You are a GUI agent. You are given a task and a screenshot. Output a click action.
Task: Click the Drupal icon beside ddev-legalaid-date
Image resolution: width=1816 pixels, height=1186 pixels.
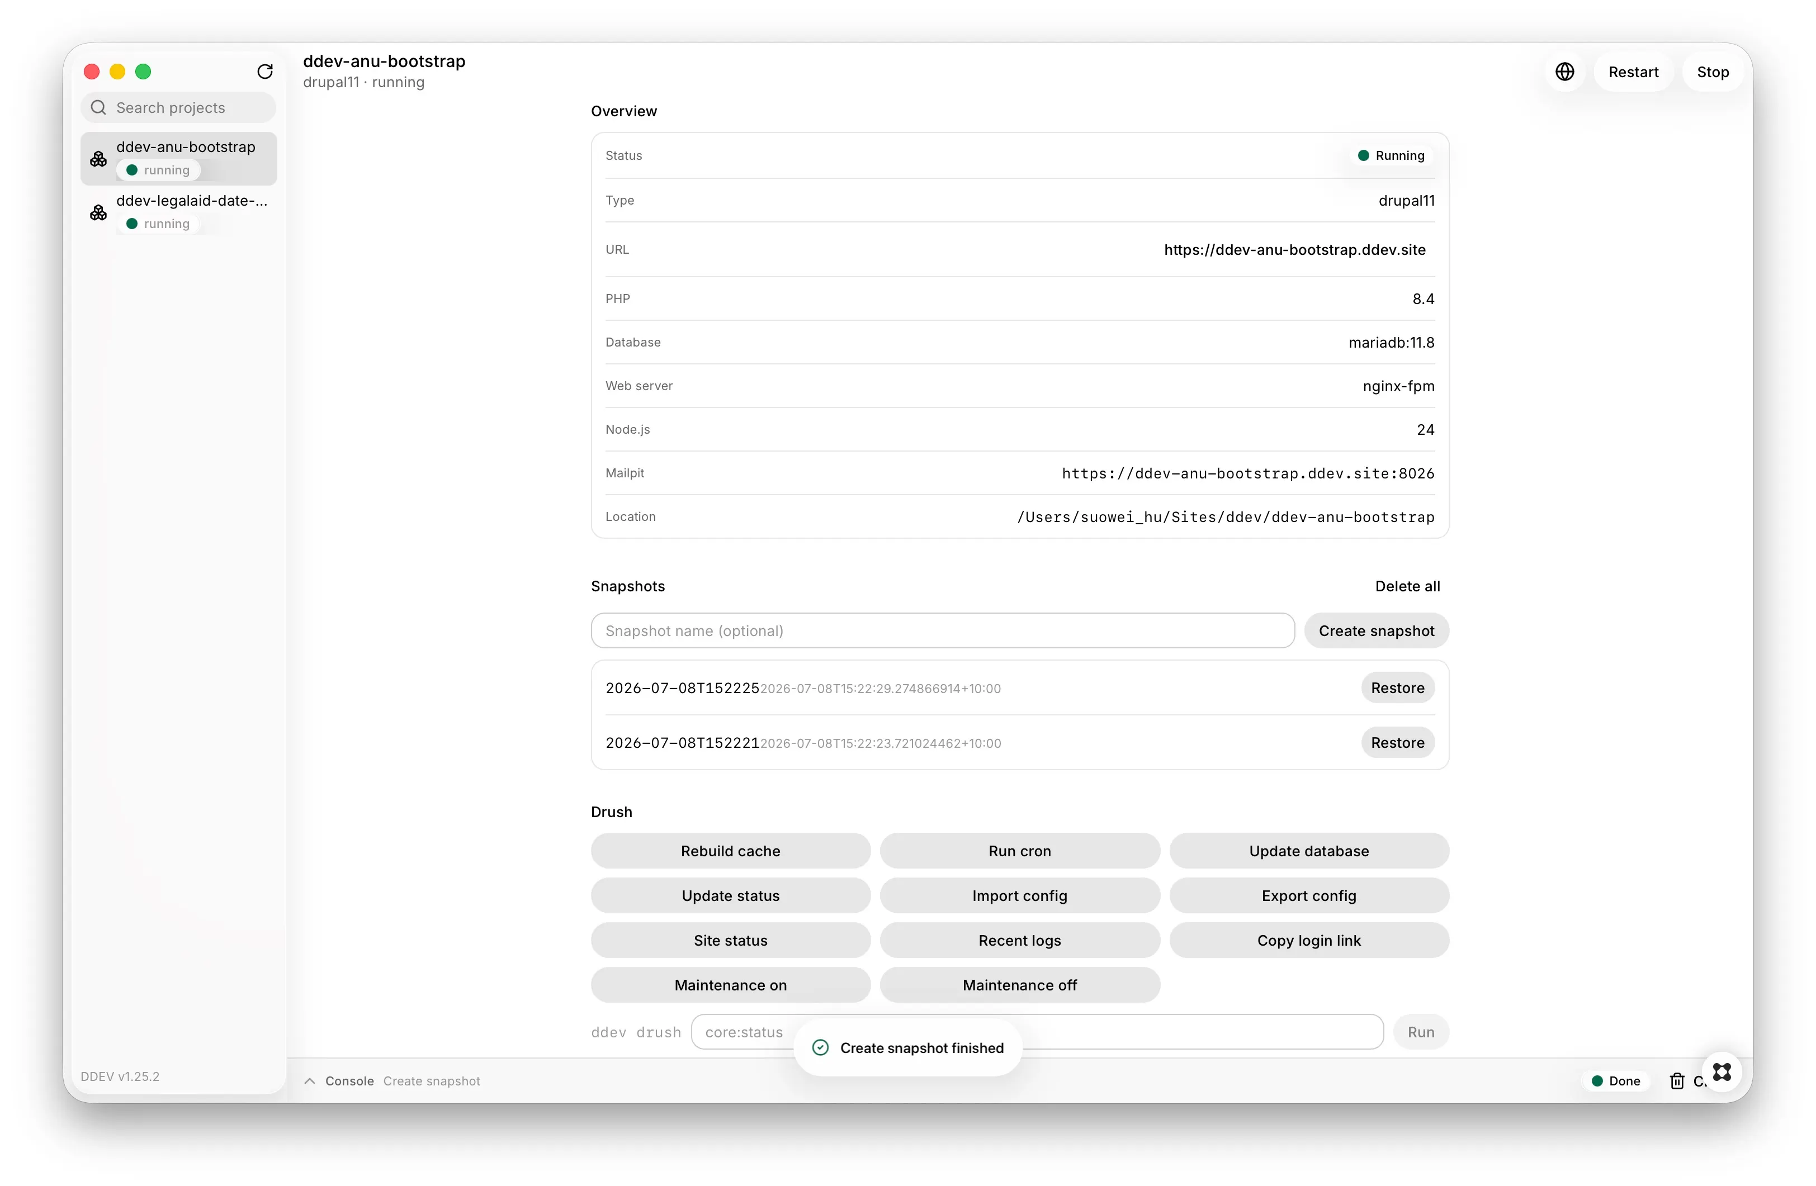pyautogui.click(x=98, y=212)
